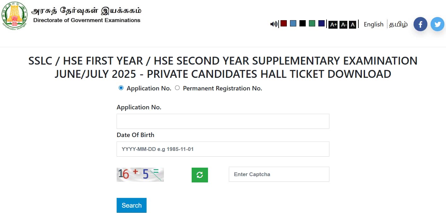This screenshot has width=446, height=213.
Task: Choose the green color theme swatch
Action: tap(312, 23)
